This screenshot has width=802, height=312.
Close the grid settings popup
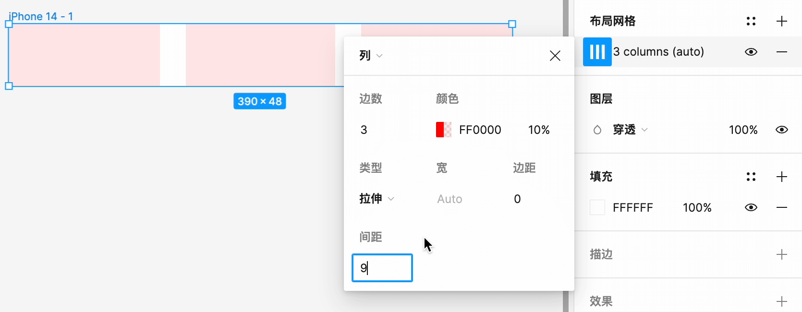click(x=555, y=56)
